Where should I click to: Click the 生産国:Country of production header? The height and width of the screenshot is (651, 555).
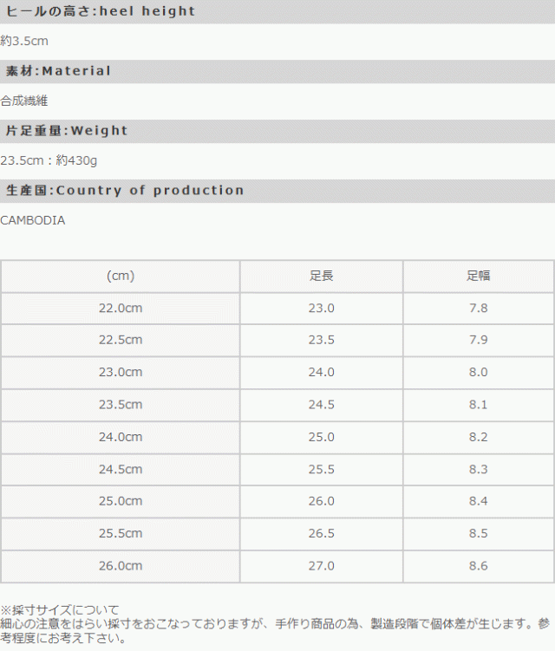point(125,191)
